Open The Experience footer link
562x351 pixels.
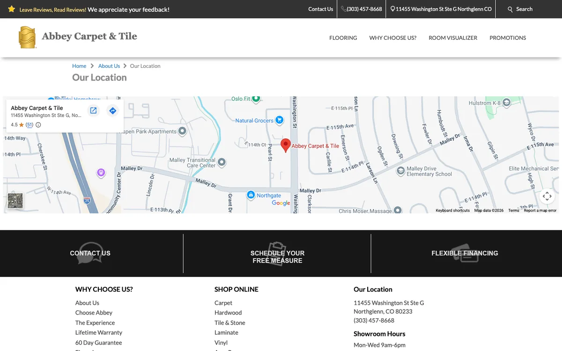point(95,323)
